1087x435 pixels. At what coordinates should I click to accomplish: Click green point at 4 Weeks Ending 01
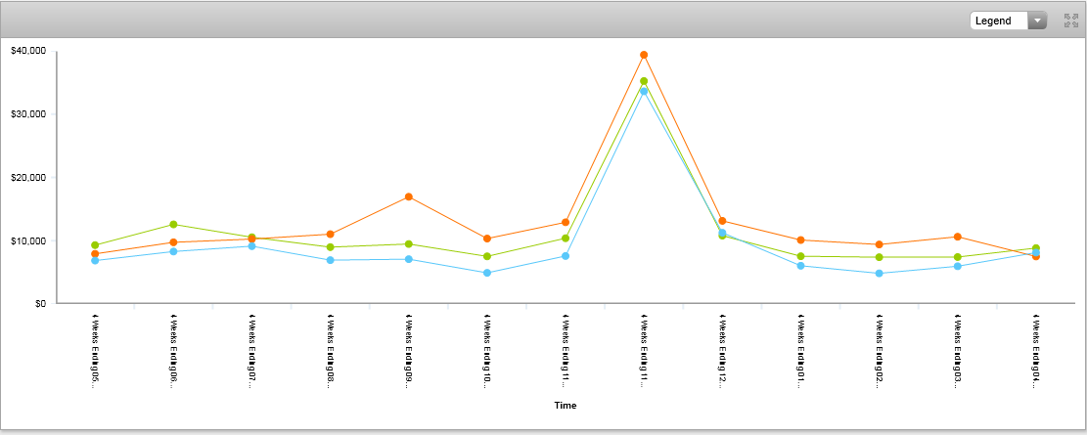[801, 256]
